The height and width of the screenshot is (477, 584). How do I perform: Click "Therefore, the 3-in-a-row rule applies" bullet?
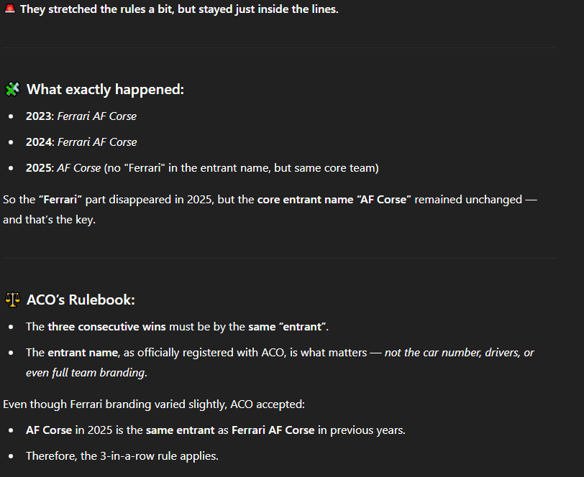pyautogui.click(x=122, y=456)
